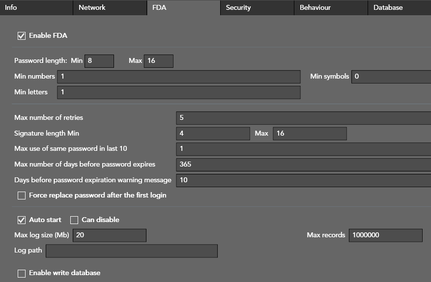Focus the Min numbers input field
The height and width of the screenshot is (282, 431).
(x=178, y=77)
